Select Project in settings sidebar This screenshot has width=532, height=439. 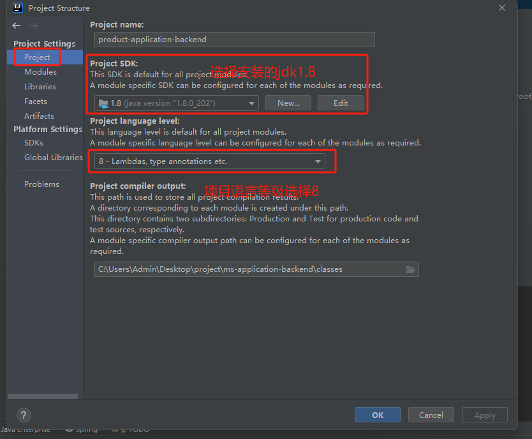37,57
